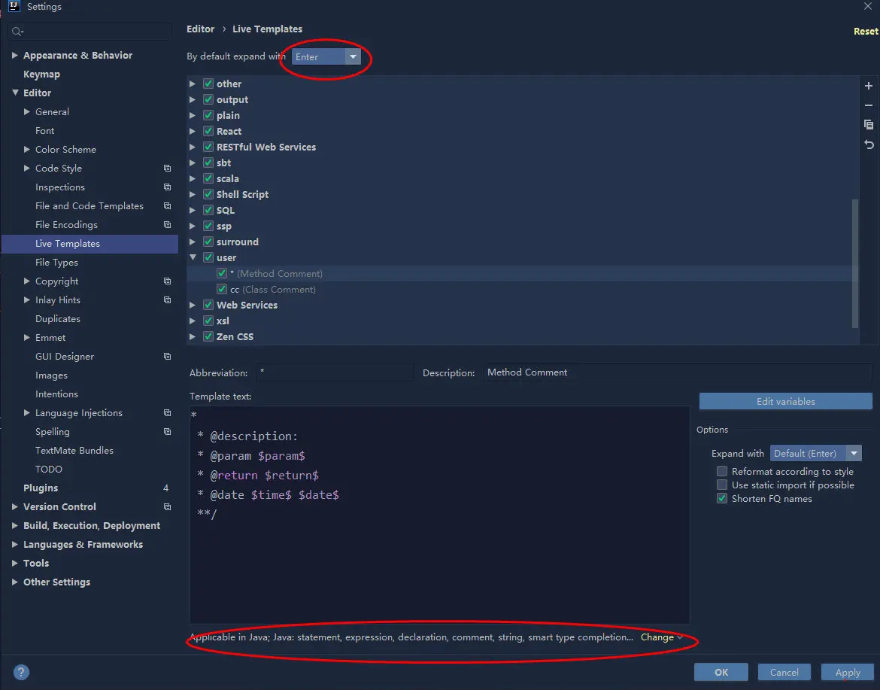Expand the Shell Script template group
Image resolution: width=880 pixels, height=690 pixels.
(x=193, y=194)
